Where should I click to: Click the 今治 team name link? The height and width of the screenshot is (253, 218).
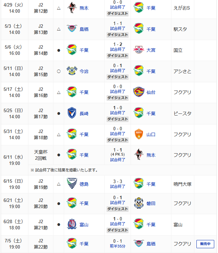pyautogui.click(x=84, y=71)
